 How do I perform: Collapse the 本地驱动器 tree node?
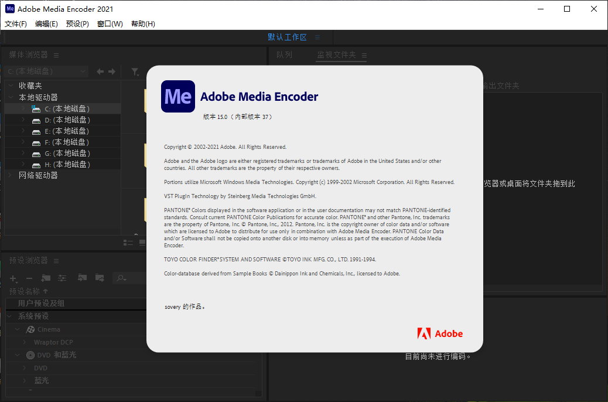(x=11, y=97)
